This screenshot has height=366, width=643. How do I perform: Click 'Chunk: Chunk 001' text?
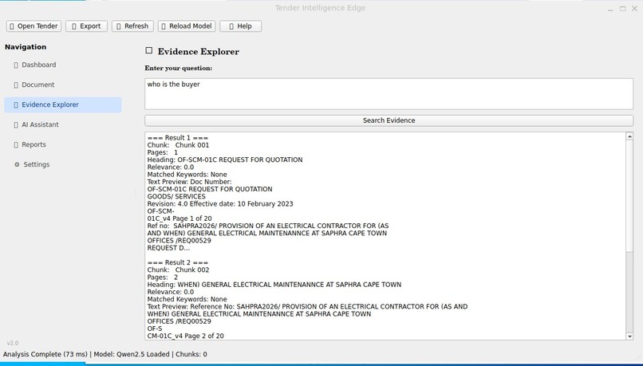click(x=178, y=145)
